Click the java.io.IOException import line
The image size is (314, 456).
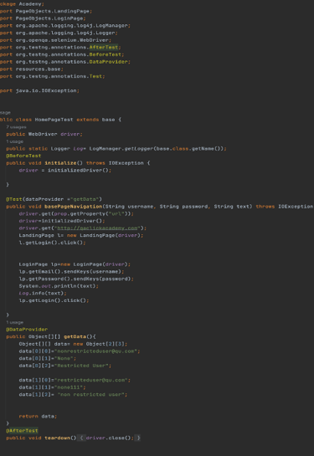[x=39, y=90]
